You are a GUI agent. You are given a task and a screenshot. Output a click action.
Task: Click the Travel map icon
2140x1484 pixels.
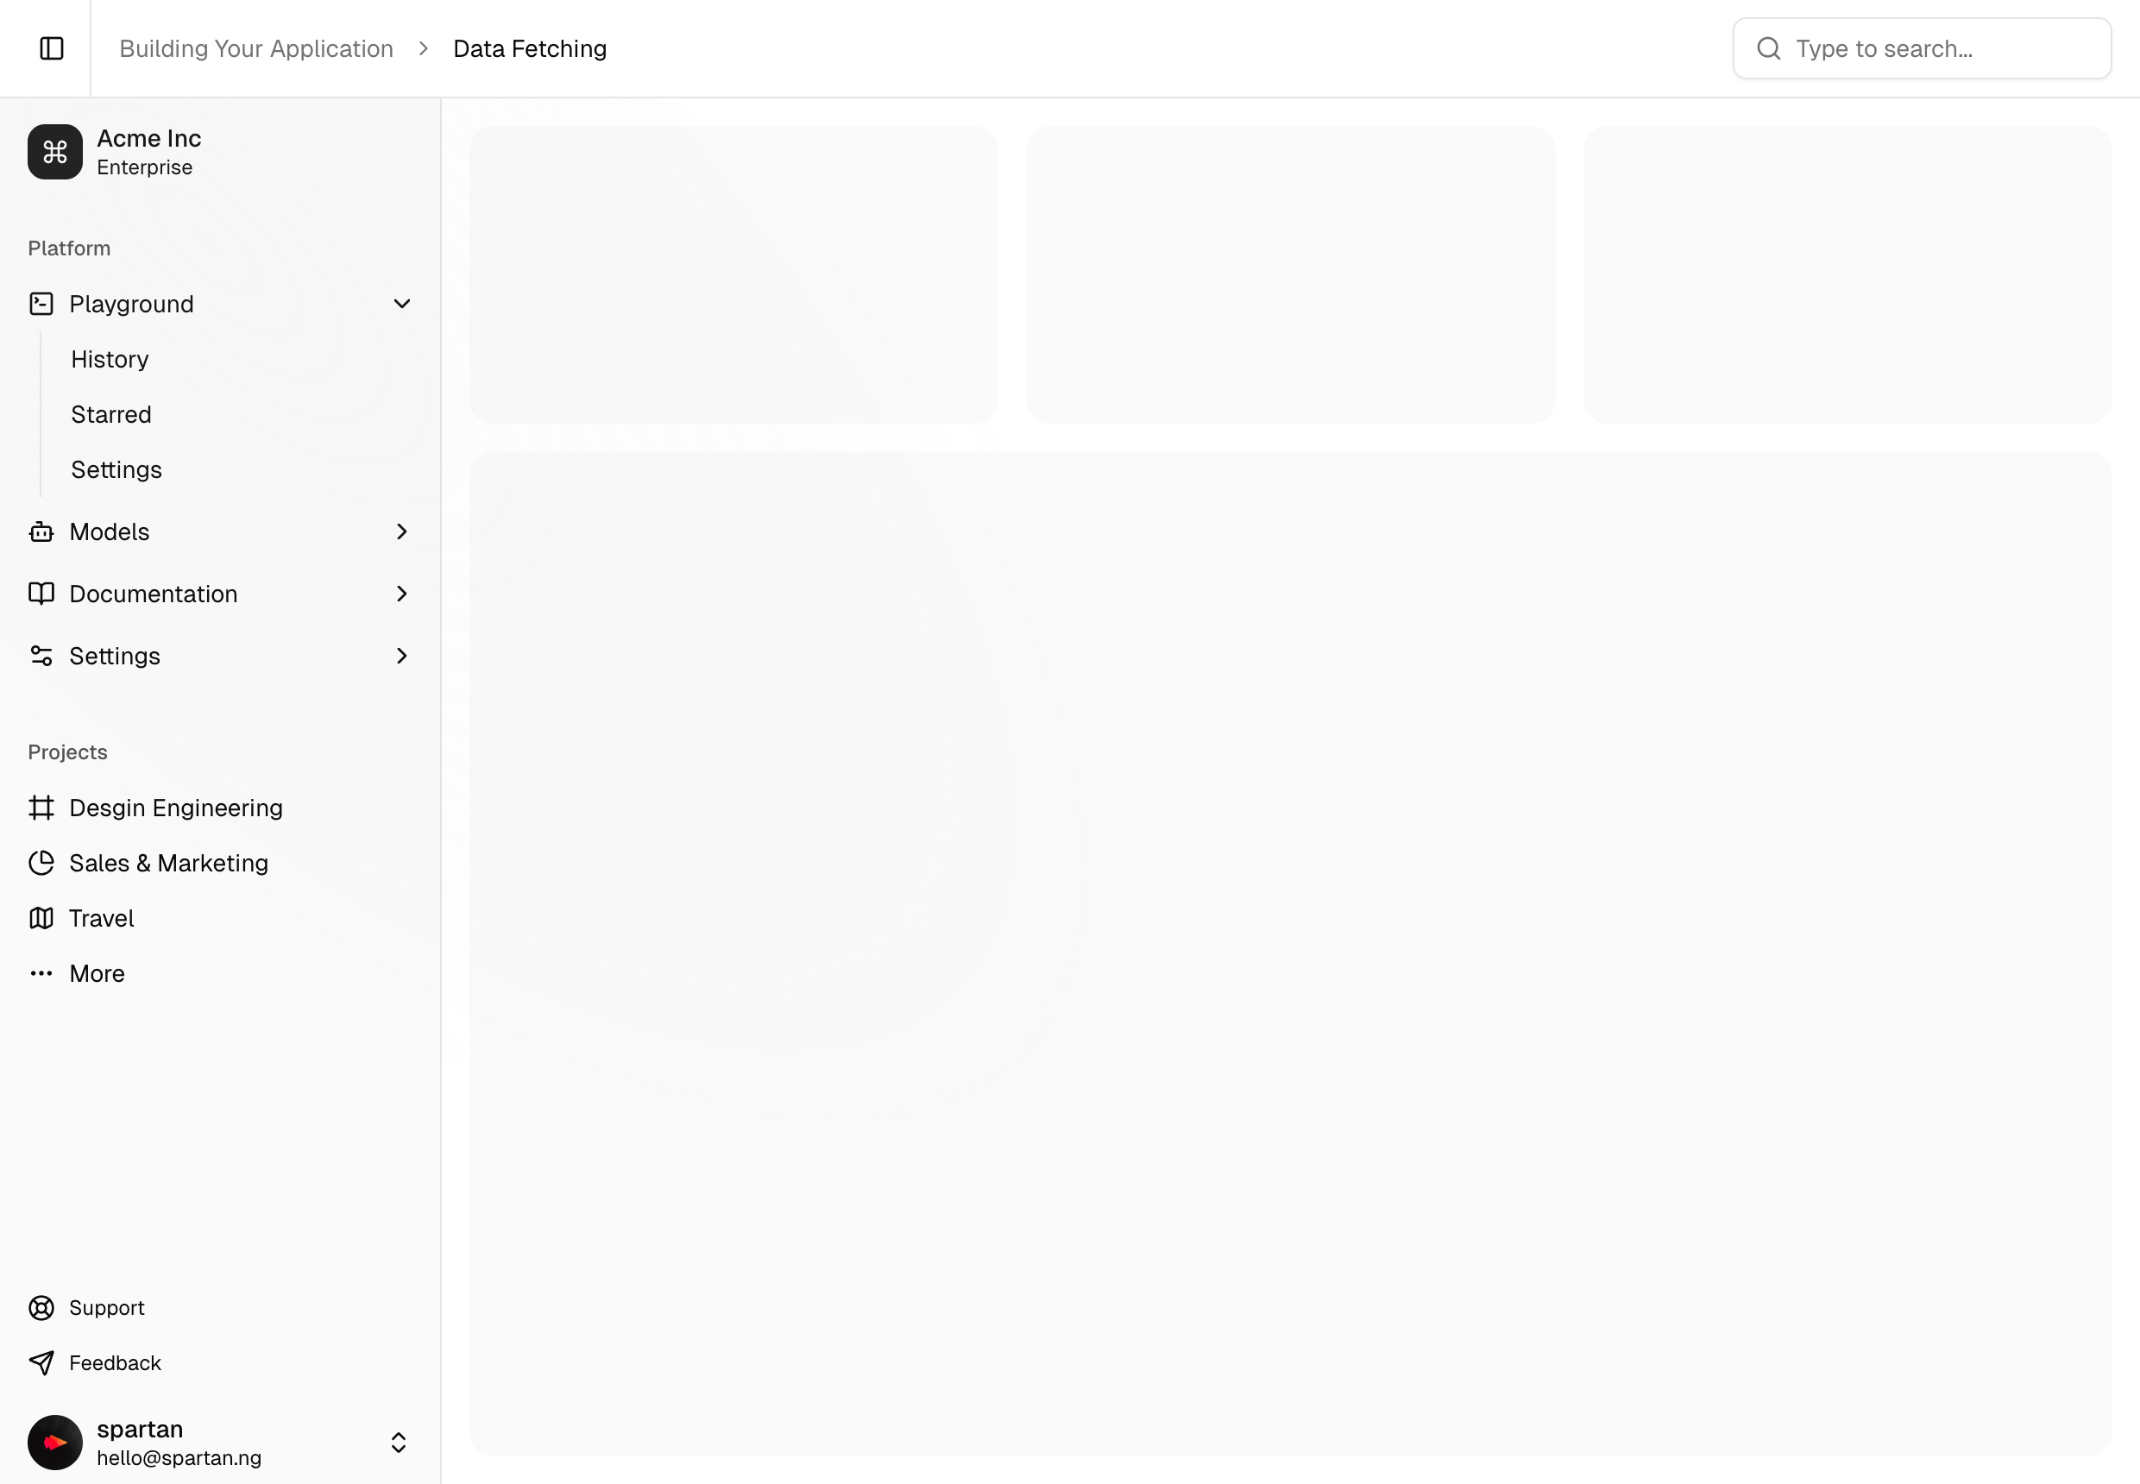(42, 918)
